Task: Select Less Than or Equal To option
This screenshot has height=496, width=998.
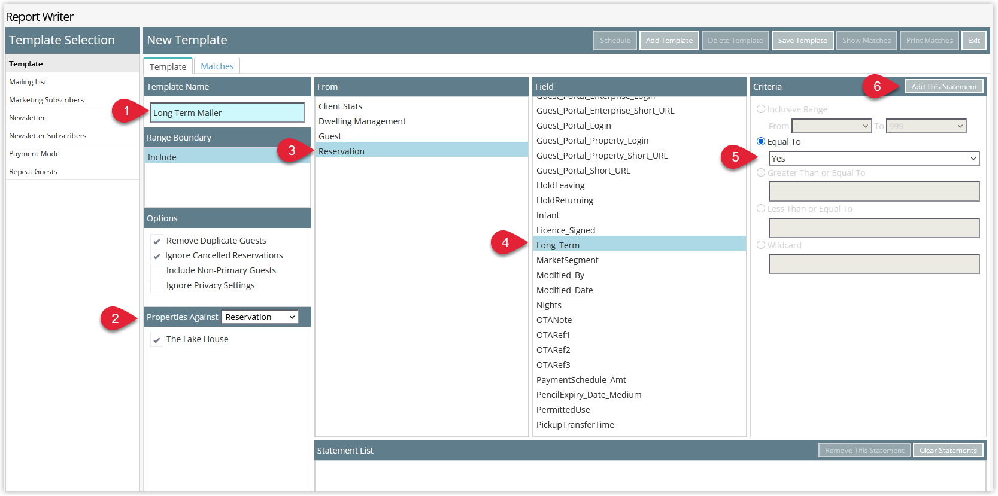Action: tap(761, 209)
